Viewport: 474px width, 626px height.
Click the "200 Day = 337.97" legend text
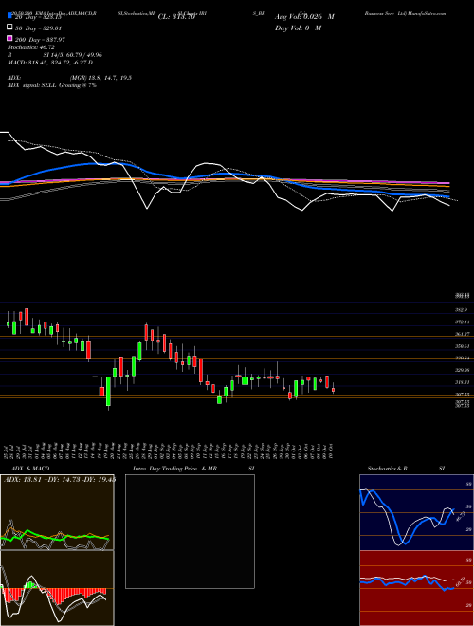pos(41,40)
